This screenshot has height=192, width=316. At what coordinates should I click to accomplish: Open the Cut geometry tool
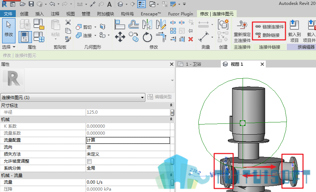tap(84, 27)
